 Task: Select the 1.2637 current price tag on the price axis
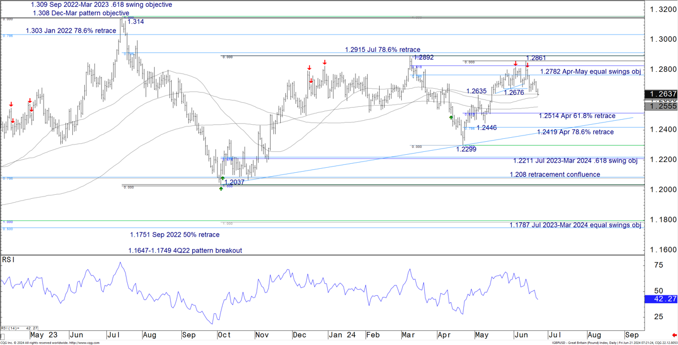click(660, 94)
